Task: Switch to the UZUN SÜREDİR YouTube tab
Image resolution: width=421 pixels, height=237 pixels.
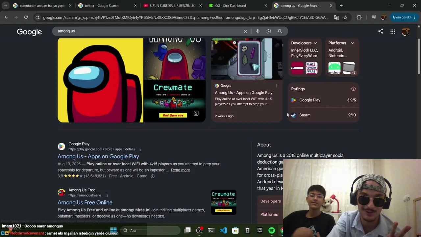Action: pyautogui.click(x=172, y=6)
